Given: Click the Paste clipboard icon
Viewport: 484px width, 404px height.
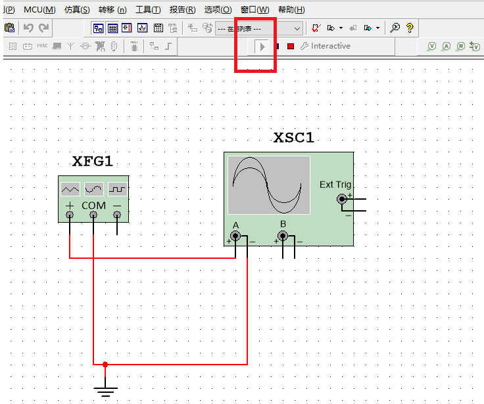Looking at the screenshot, I should (9, 28).
